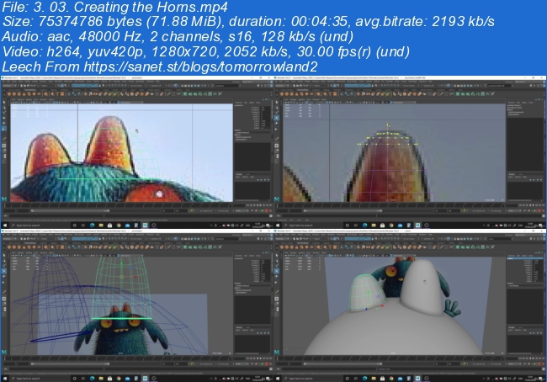The image size is (547, 382).
Task: Click the Windows search box in top-left frame taskbar
Action: (39, 225)
